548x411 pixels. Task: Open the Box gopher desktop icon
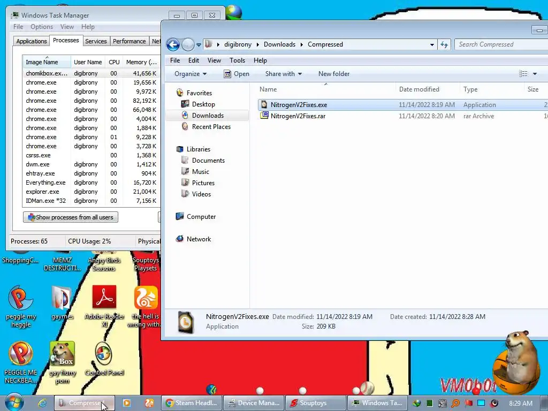click(62, 362)
